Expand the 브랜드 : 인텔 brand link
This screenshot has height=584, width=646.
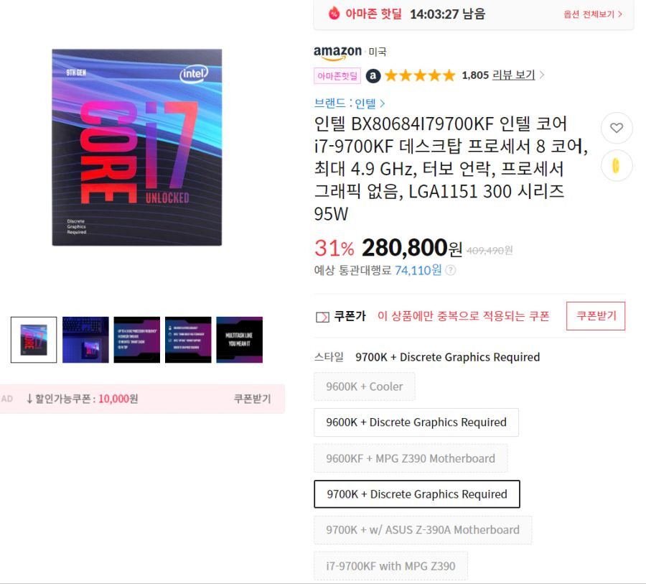tap(350, 103)
